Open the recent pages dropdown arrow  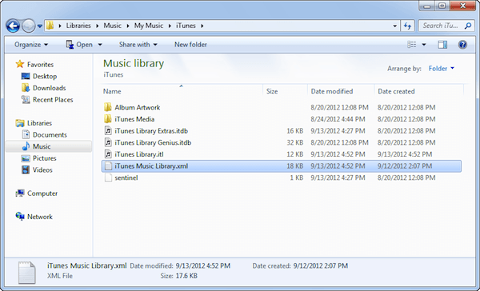(40, 26)
